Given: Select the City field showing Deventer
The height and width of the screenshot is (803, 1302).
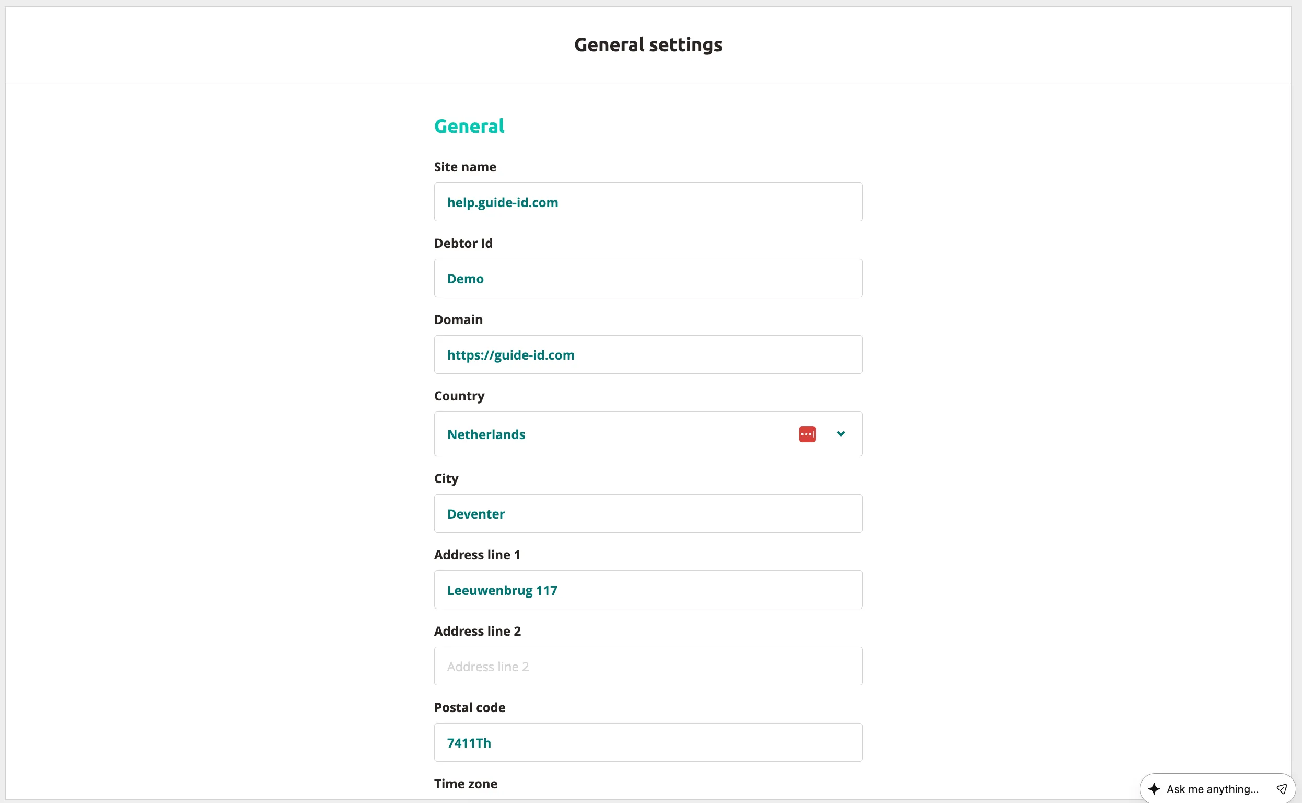Looking at the screenshot, I should click(x=648, y=513).
